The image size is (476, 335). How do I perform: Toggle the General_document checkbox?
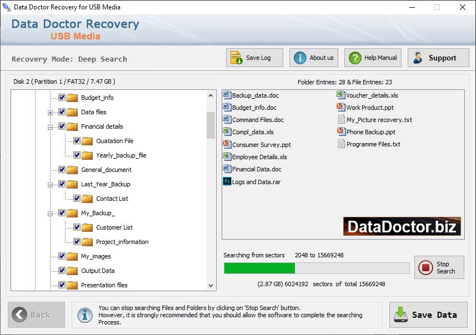62,170
